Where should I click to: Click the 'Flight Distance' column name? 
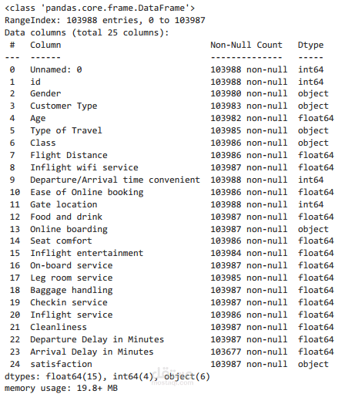click(69, 155)
